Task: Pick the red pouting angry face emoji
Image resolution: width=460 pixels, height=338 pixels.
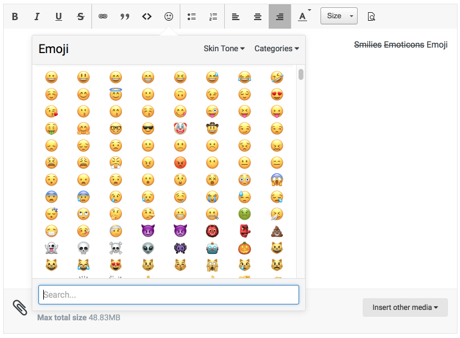Action: (180, 162)
